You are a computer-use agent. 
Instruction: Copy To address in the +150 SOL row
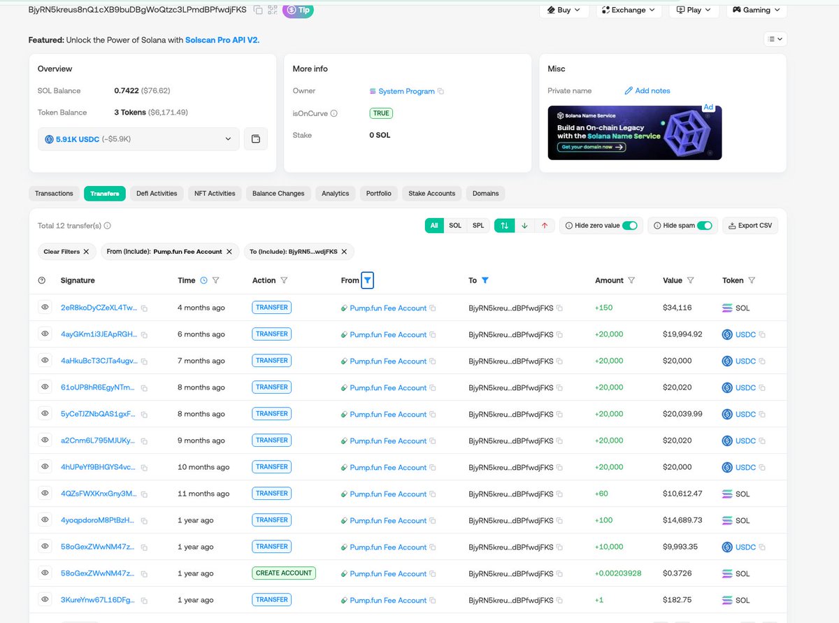coord(559,308)
